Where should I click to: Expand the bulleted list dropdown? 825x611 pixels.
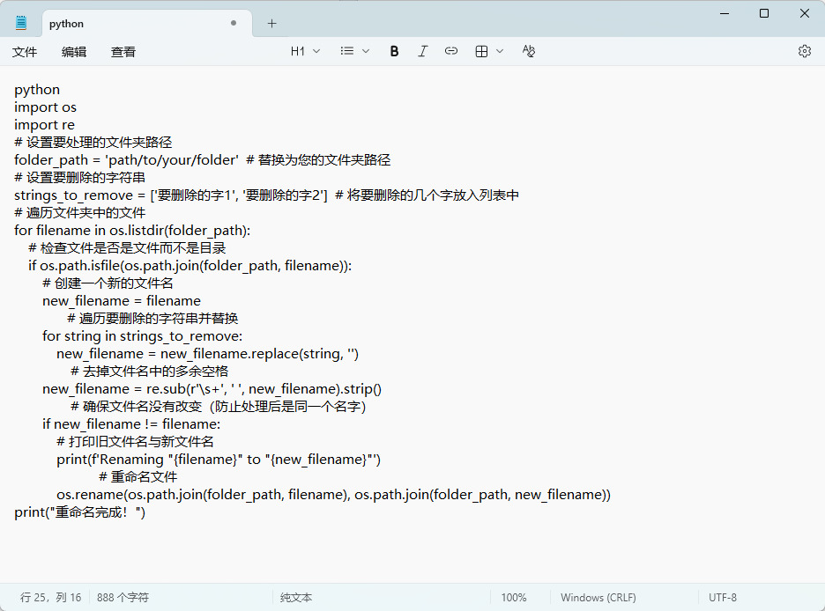[x=355, y=52]
